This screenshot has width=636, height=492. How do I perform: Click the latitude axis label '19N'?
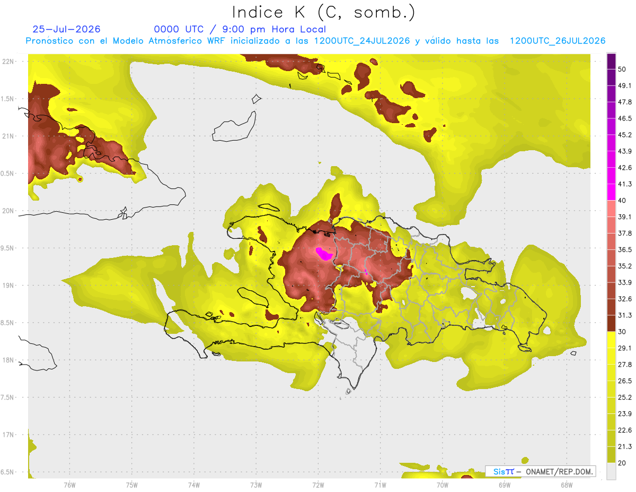pyautogui.click(x=8, y=285)
